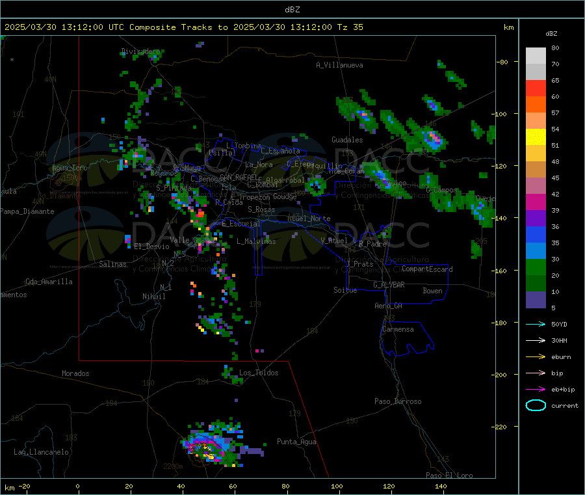585x495 pixels.
Task: Click the 'Punta_Agua' label
Action: click(x=296, y=442)
